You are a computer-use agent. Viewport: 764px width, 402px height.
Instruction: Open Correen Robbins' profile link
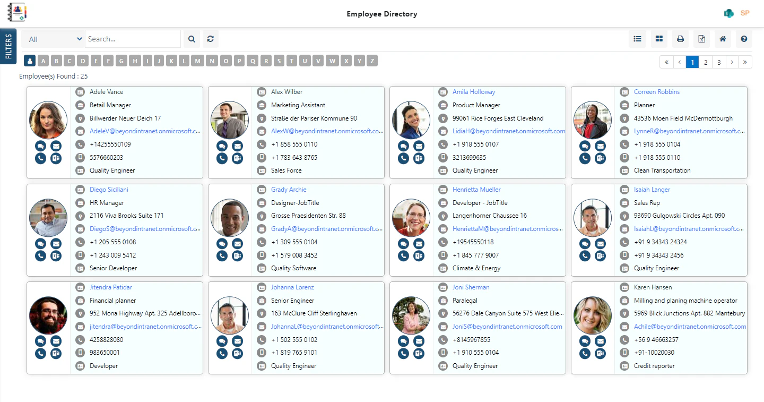click(657, 91)
